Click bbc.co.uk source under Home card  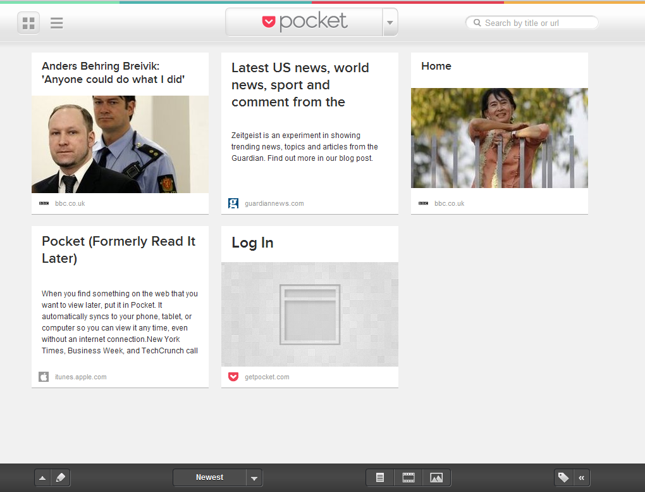click(449, 203)
